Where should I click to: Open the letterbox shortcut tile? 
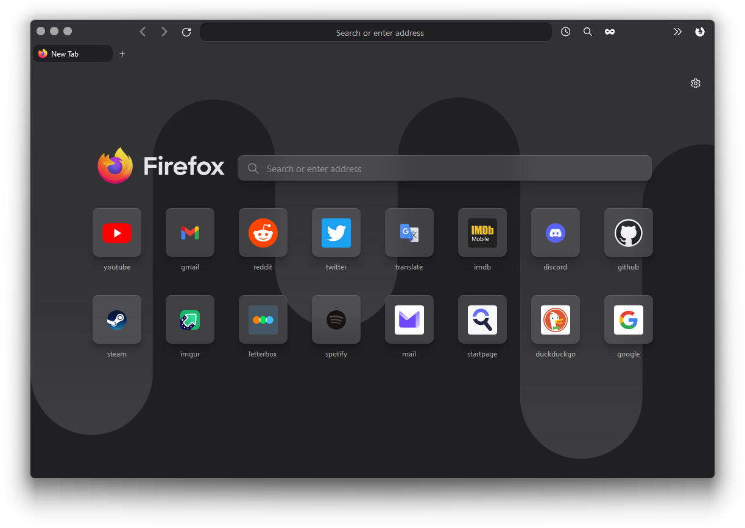(263, 319)
